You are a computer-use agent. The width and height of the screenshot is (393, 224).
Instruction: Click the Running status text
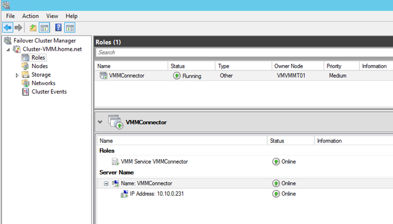tap(191, 76)
